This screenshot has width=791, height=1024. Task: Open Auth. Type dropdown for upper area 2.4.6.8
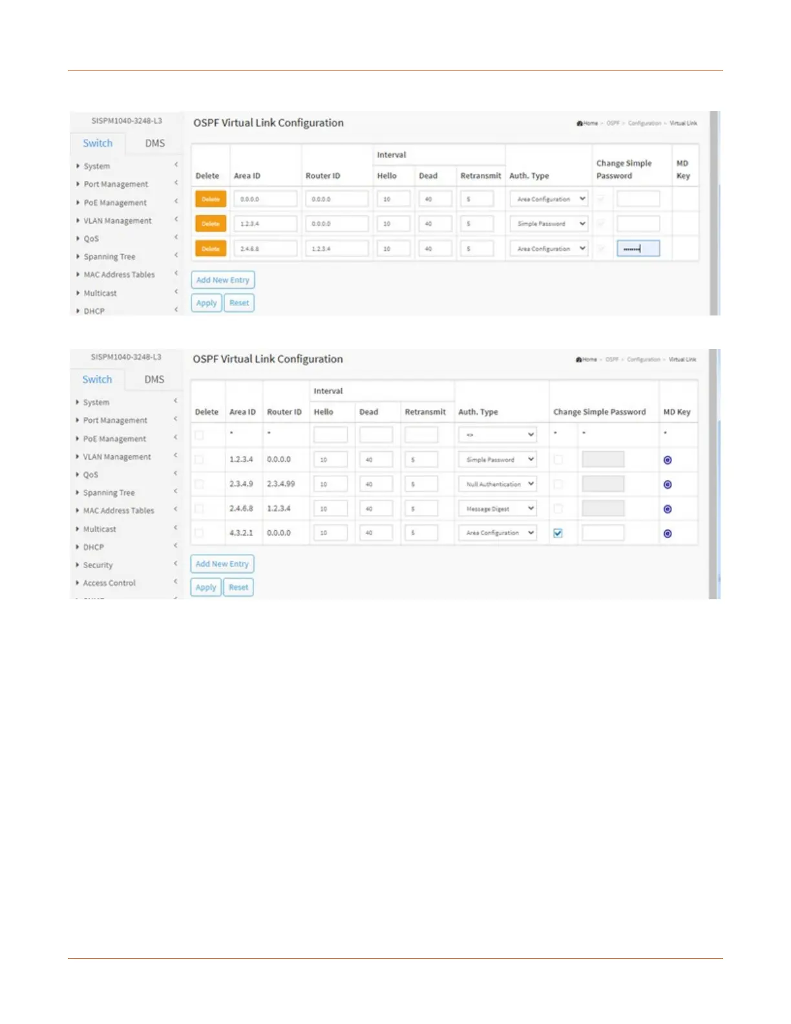tap(549, 249)
